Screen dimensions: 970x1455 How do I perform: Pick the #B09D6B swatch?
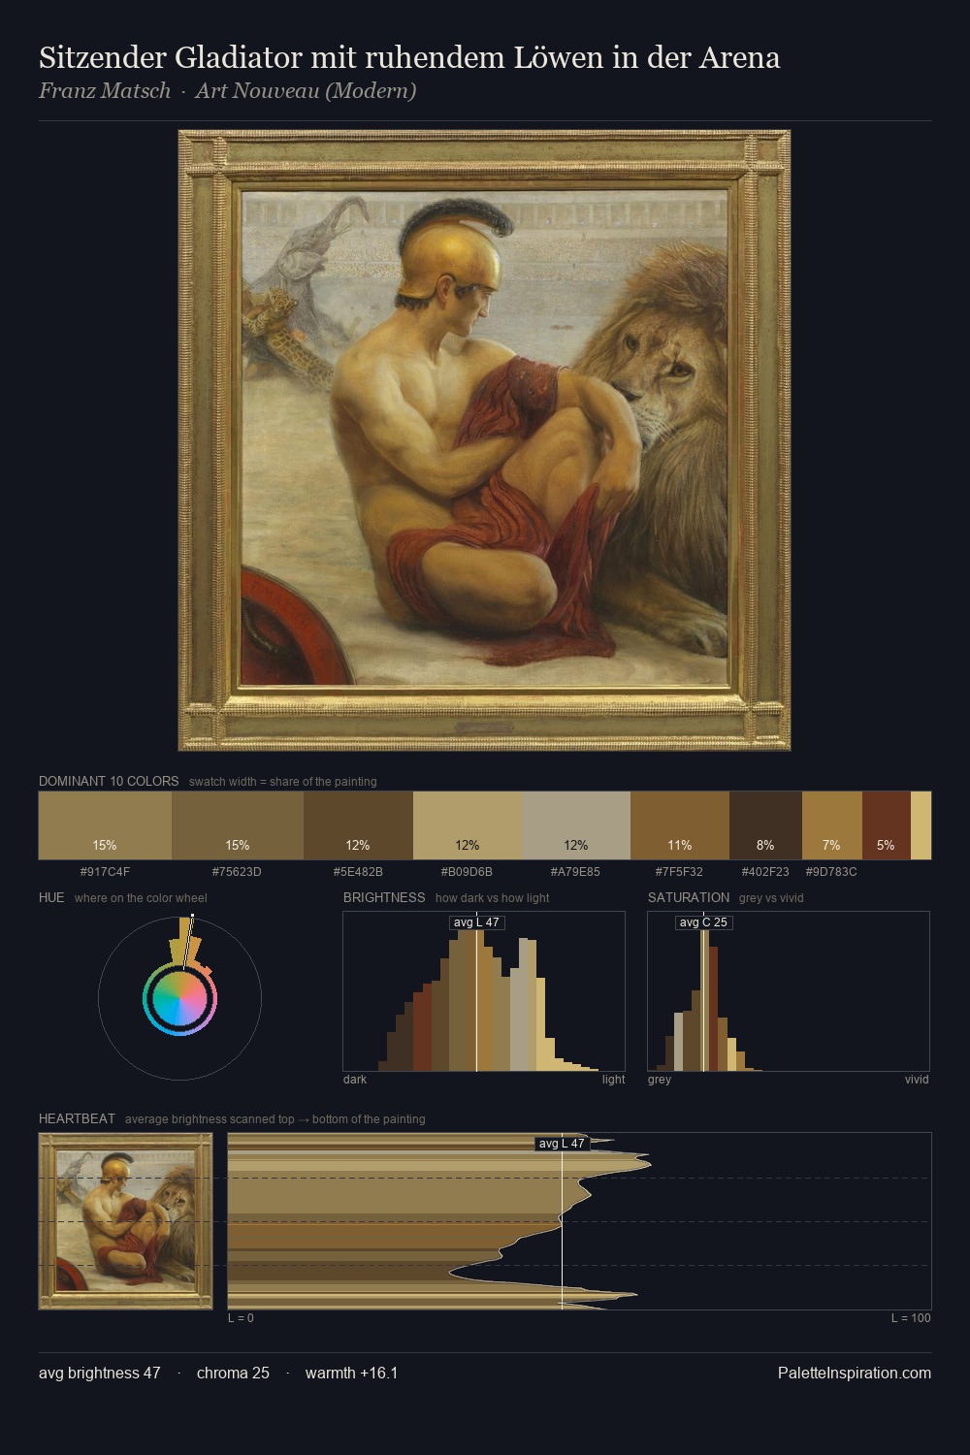coord(468,825)
